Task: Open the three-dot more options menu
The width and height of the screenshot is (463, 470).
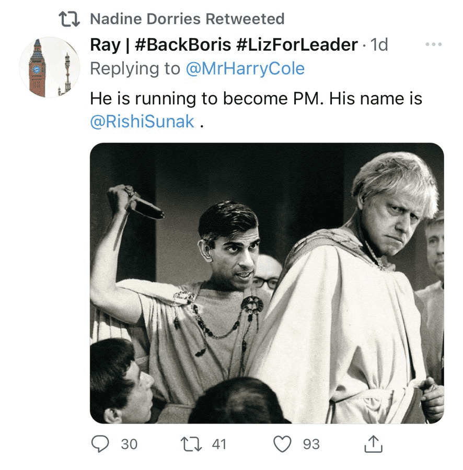Action: pos(434,45)
